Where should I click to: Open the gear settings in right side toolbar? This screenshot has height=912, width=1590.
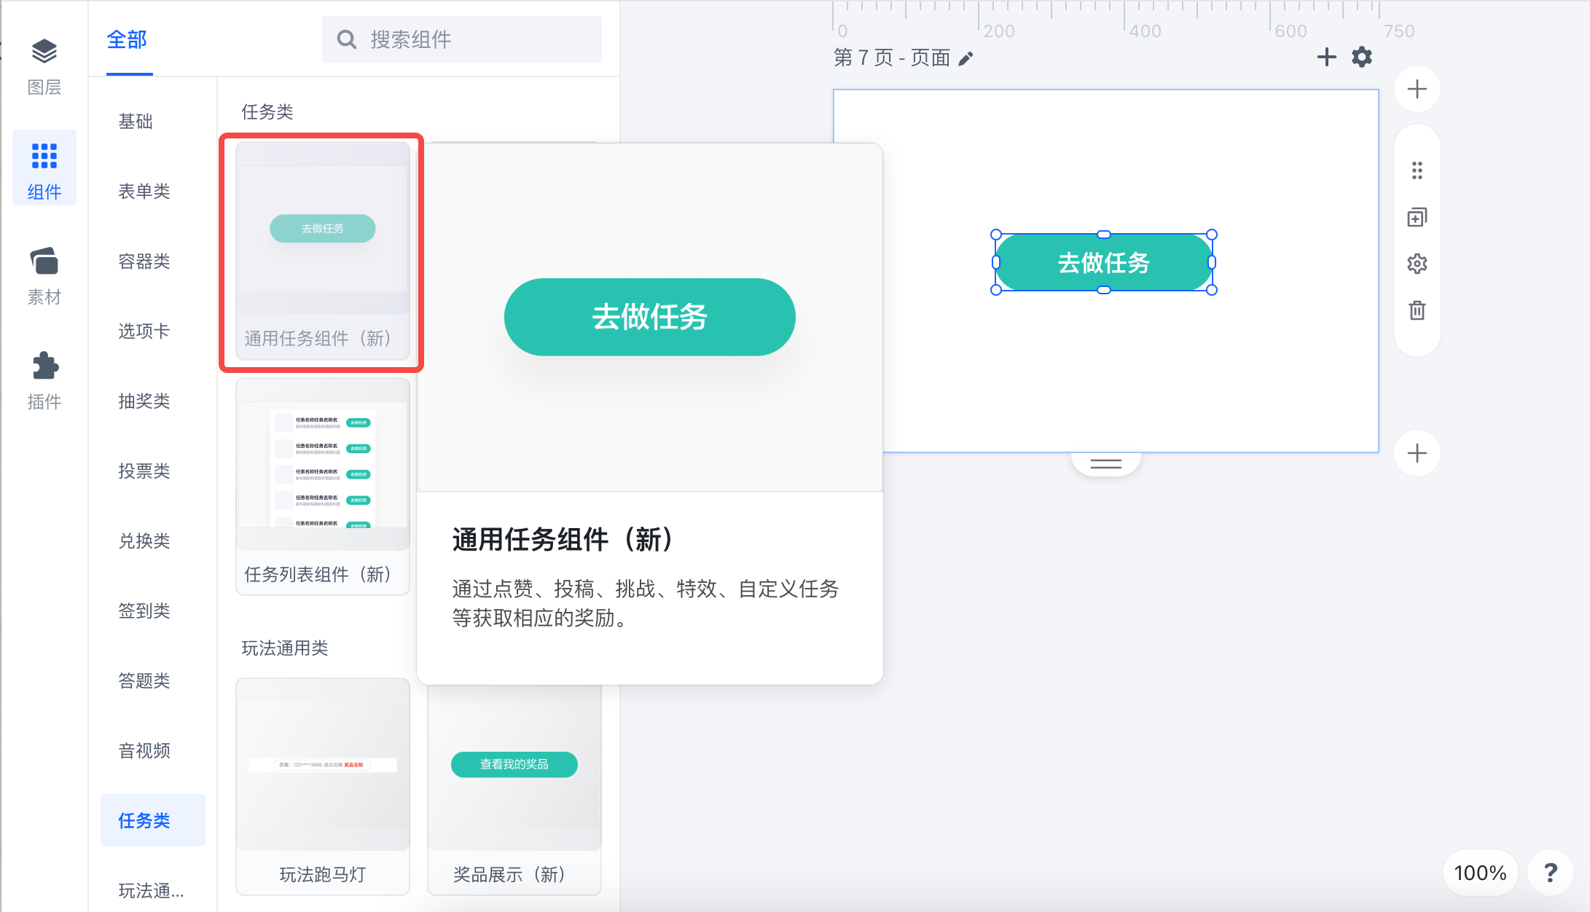pyautogui.click(x=1417, y=264)
